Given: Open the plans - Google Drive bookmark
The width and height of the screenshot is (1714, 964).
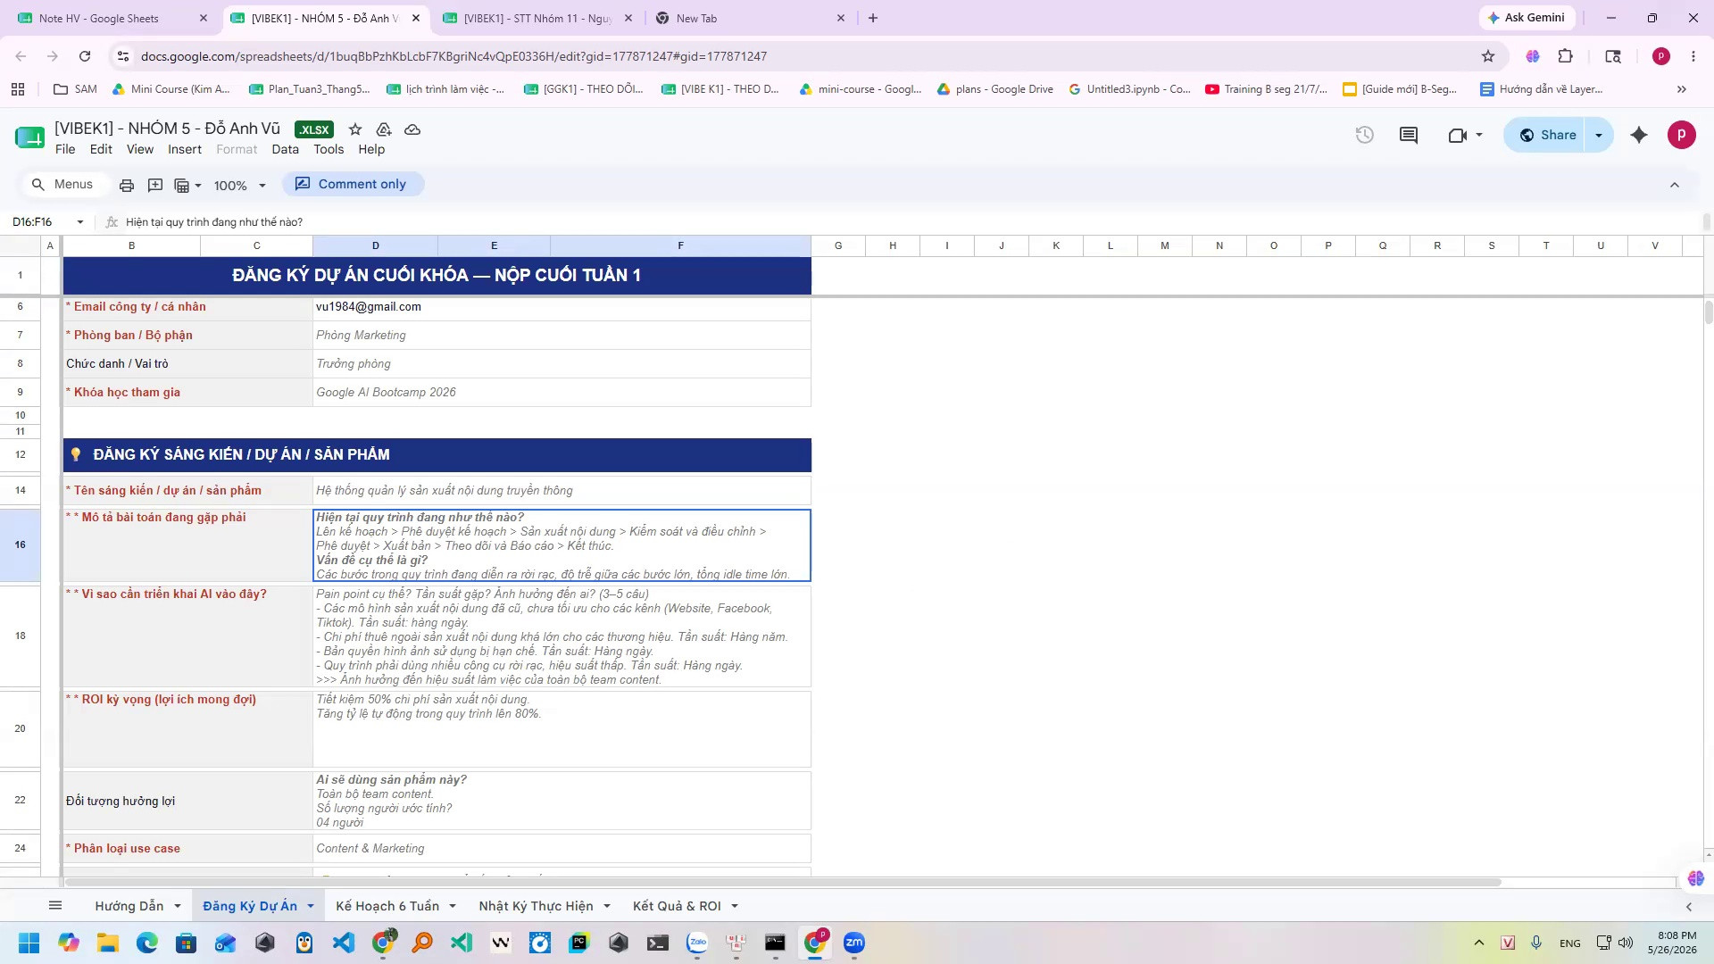Looking at the screenshot, I should pos(994,89).
